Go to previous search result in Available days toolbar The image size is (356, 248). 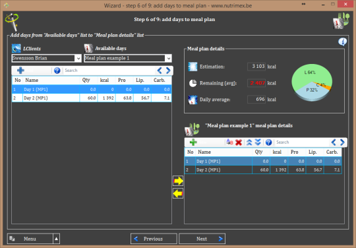tap(160, 71)
